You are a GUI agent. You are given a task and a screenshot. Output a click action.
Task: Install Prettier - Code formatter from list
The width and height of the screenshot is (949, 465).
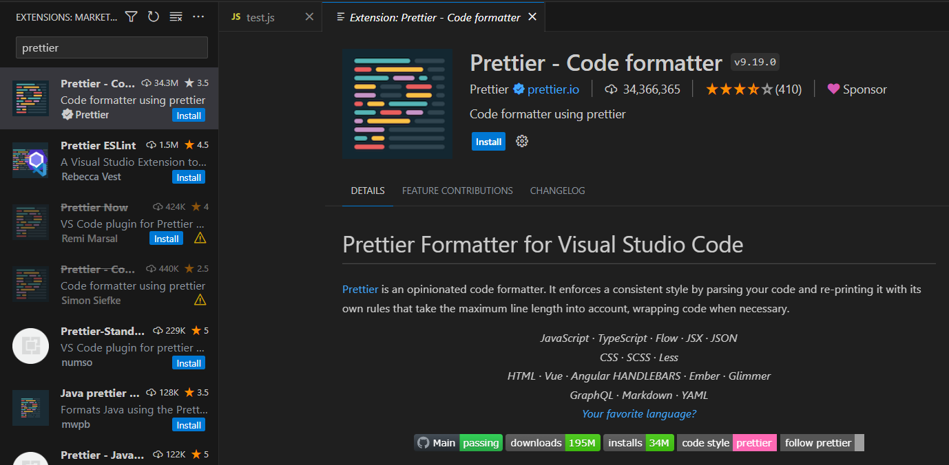pos(189,116)
